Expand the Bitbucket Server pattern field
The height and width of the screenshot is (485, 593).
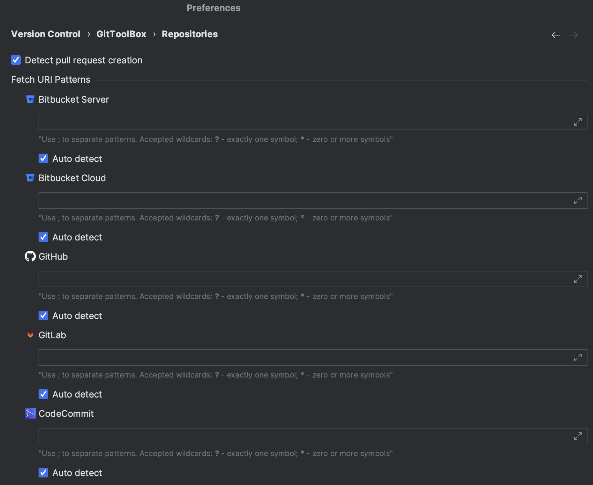click(578, 122)
